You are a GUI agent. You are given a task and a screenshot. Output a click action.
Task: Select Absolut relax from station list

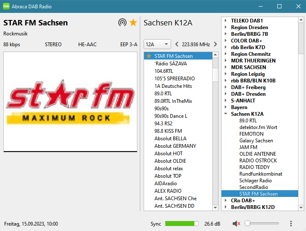[169, 169]
